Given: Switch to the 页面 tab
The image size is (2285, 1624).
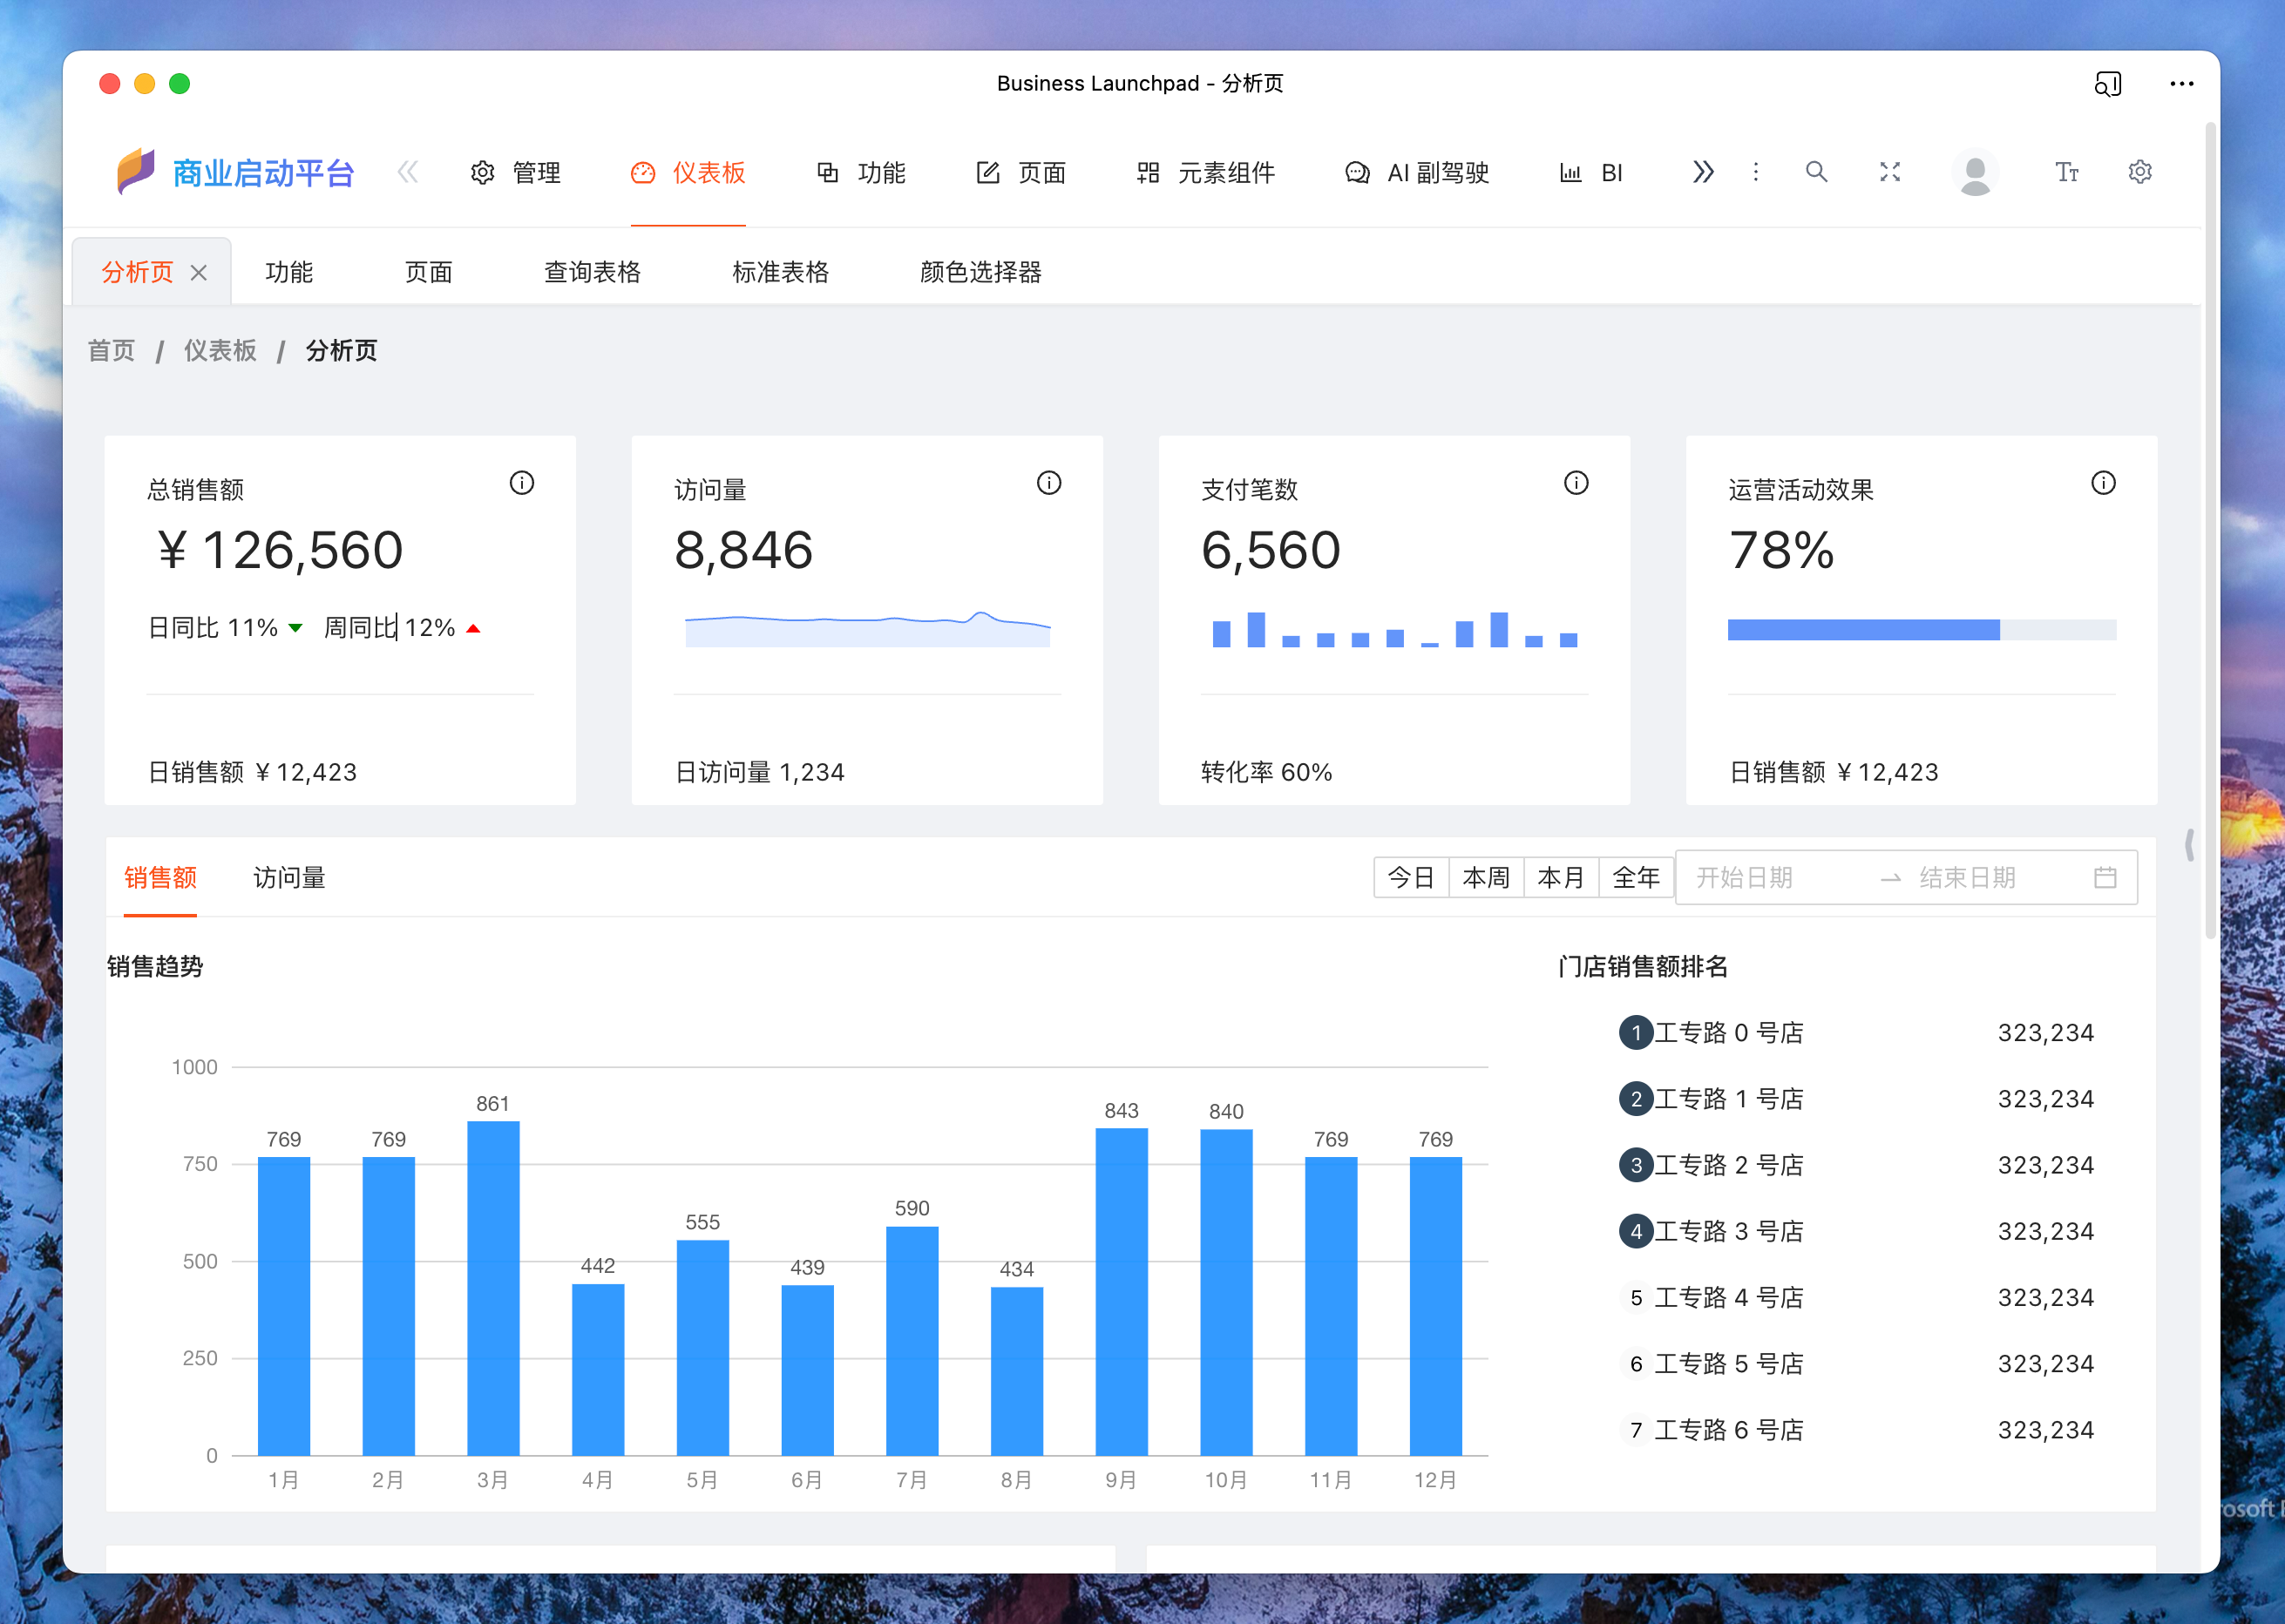Looking at the screenshot, I should point(428,272).
